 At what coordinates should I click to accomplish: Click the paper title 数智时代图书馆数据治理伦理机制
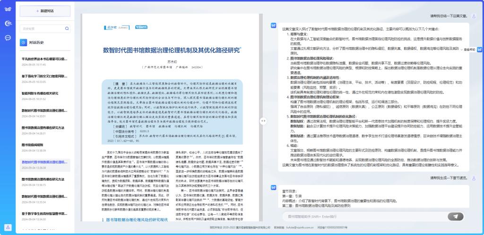pyautogui.click(x=172, y=50)
